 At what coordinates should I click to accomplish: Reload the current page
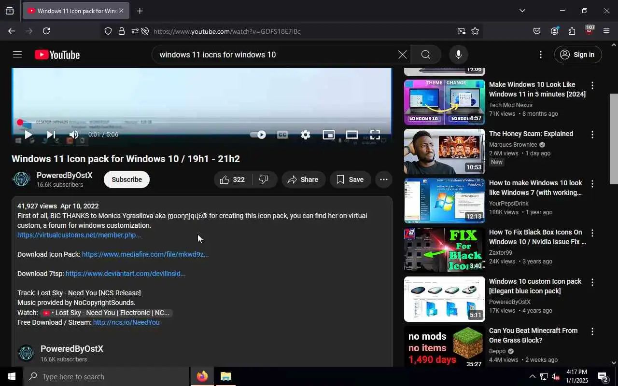pos(46,31)
